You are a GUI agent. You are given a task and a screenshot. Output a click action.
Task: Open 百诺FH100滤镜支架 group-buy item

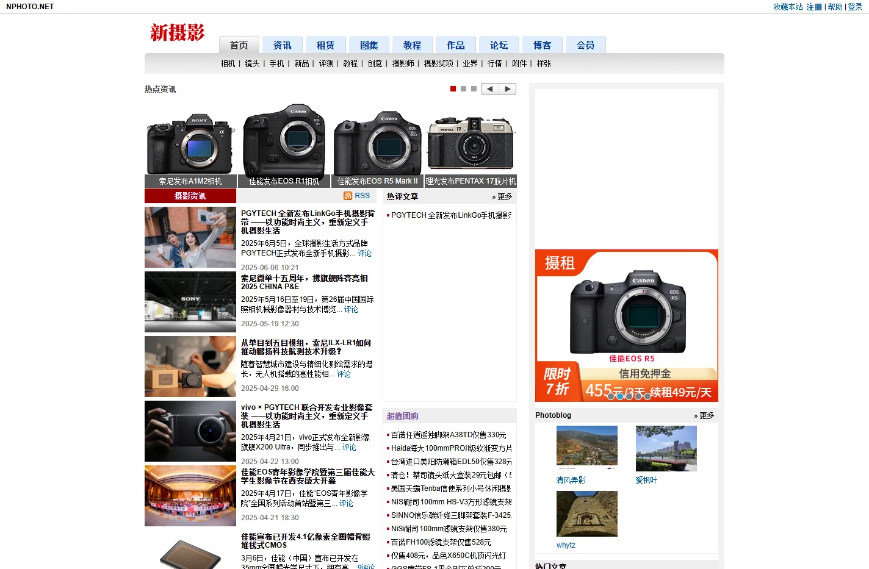[x=441, y=542]
